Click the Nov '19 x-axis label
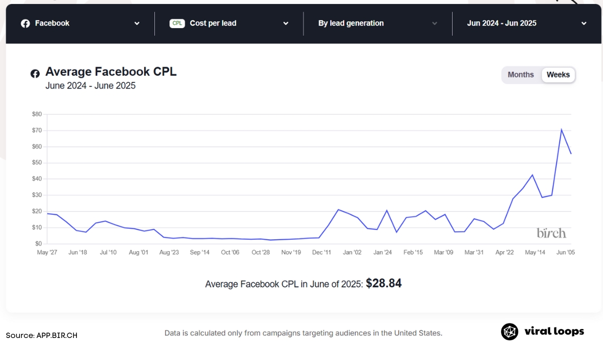Screen dimensions: 603x351 291,252
